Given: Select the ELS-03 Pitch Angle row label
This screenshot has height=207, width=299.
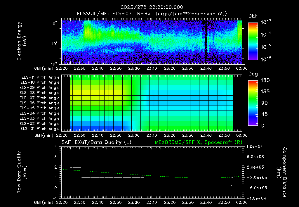Looking at the screenshot, I should click(x=39, y=118).
